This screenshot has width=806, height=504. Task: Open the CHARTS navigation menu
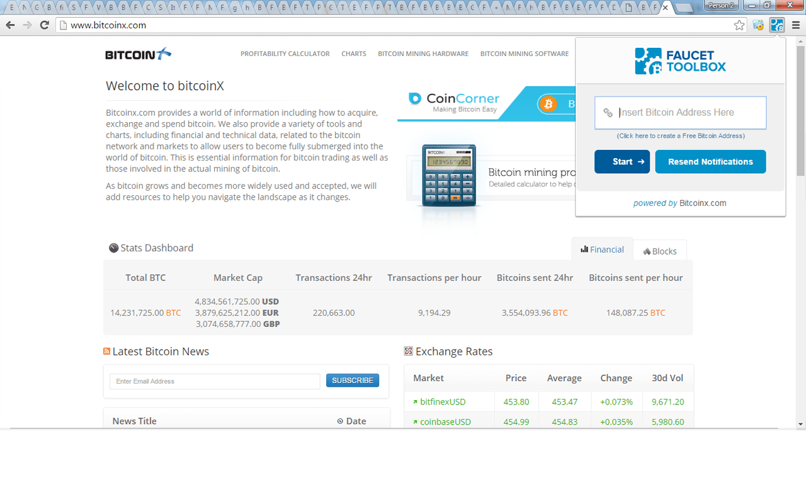click(x=353, y=54)
